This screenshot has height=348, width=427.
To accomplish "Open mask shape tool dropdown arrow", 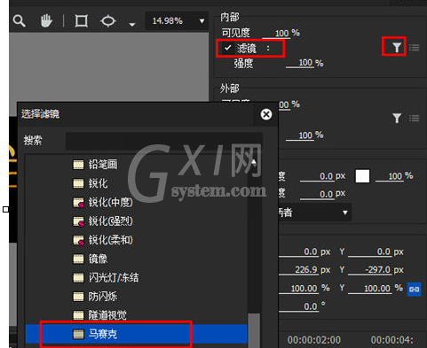I will [x=132, y=24].
